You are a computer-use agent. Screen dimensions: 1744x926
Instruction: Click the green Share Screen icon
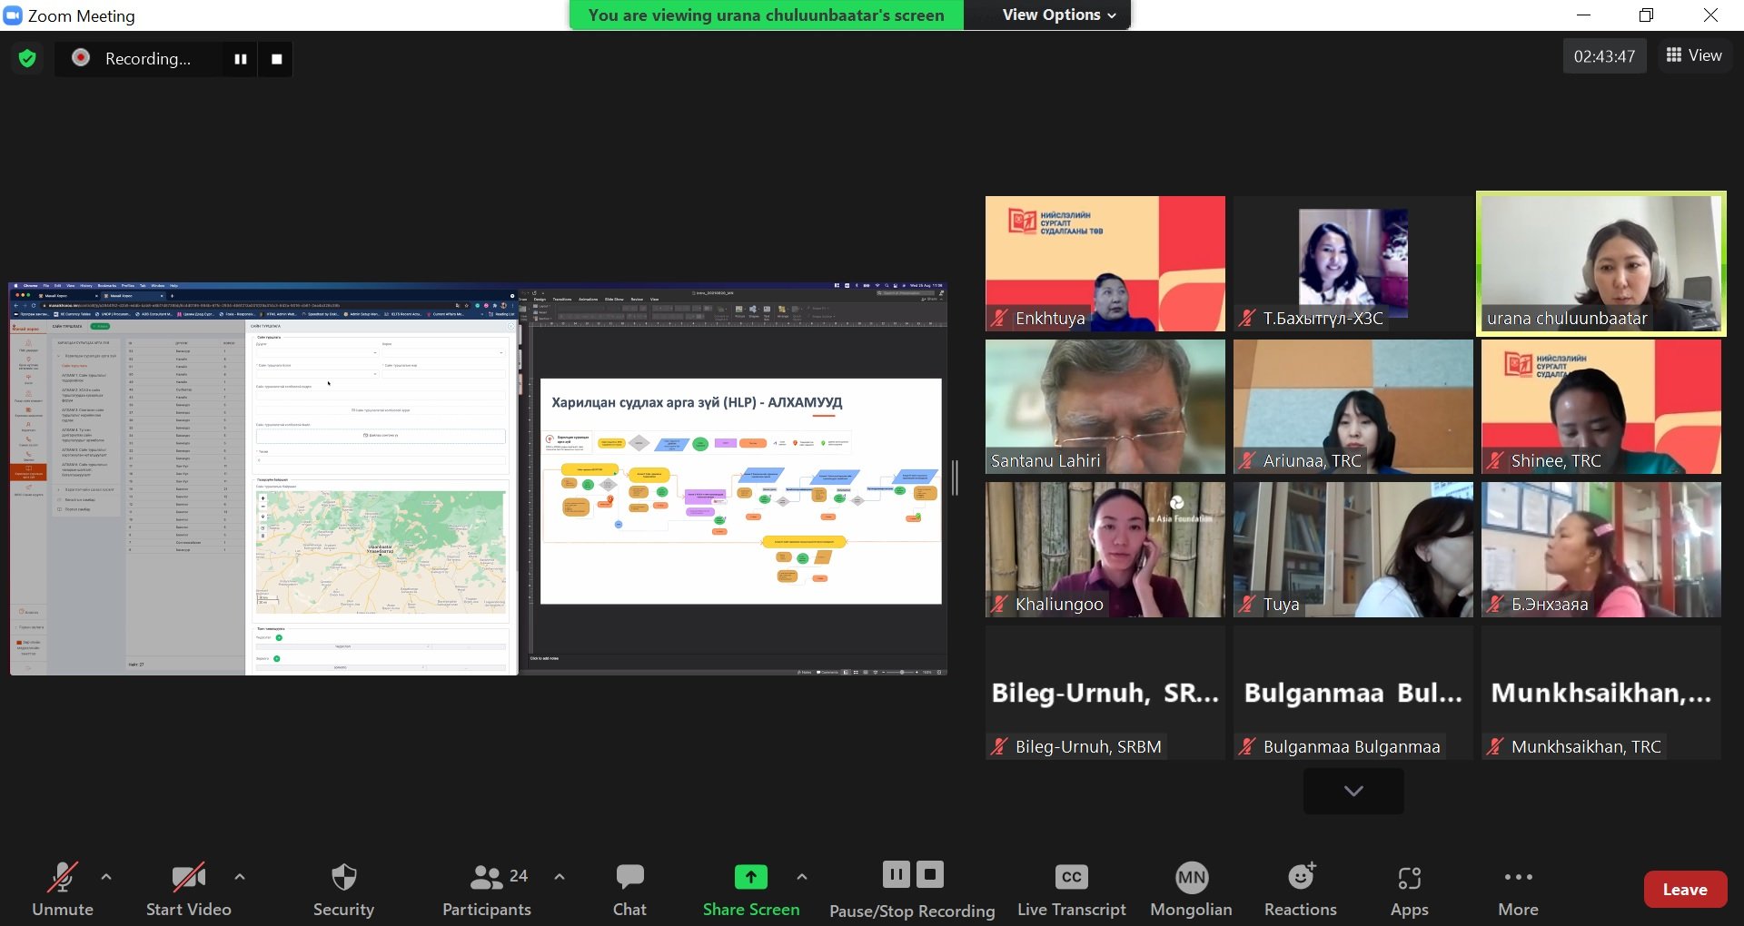pyautogui.click(x=750, y=877)
